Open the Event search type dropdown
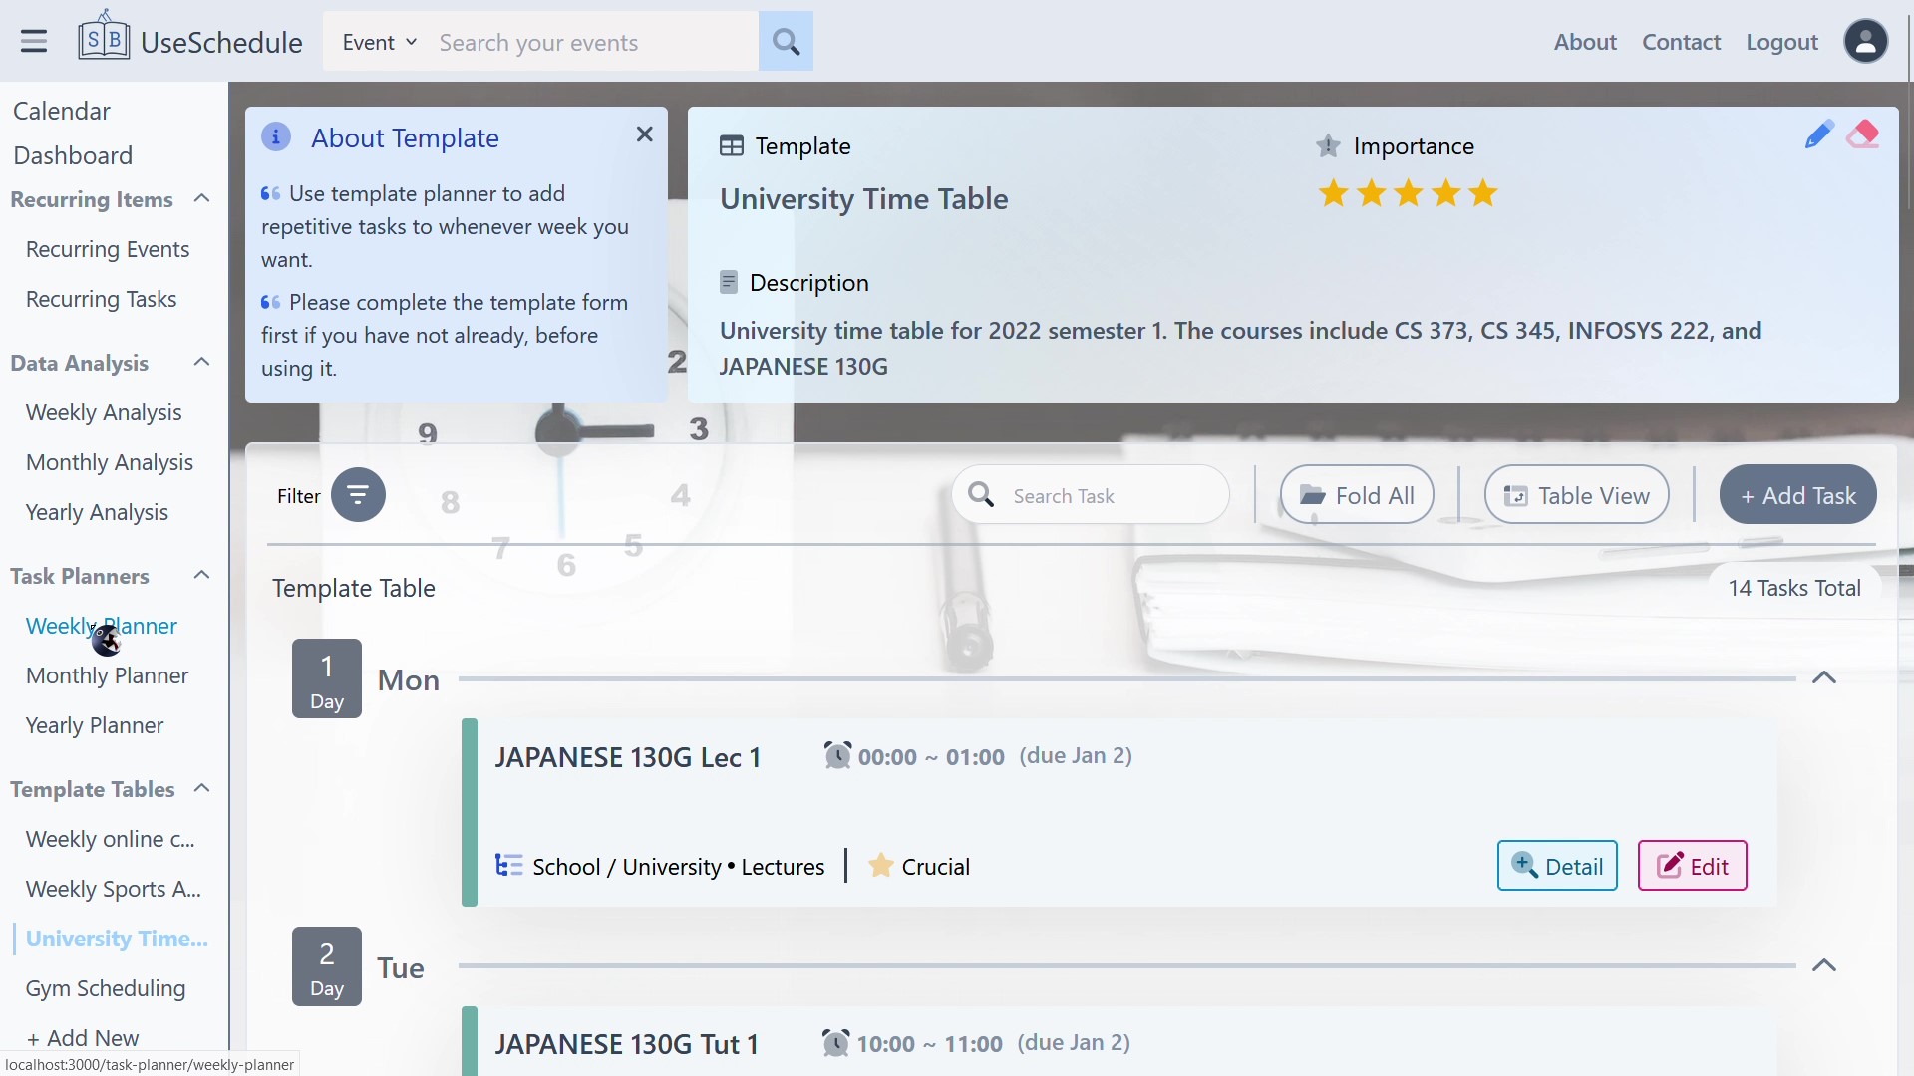1914x1076 pixels. 378,42
